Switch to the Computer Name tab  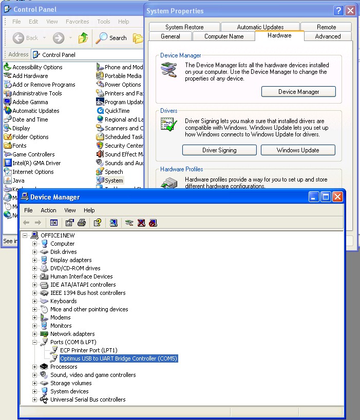tap(224, 36)
